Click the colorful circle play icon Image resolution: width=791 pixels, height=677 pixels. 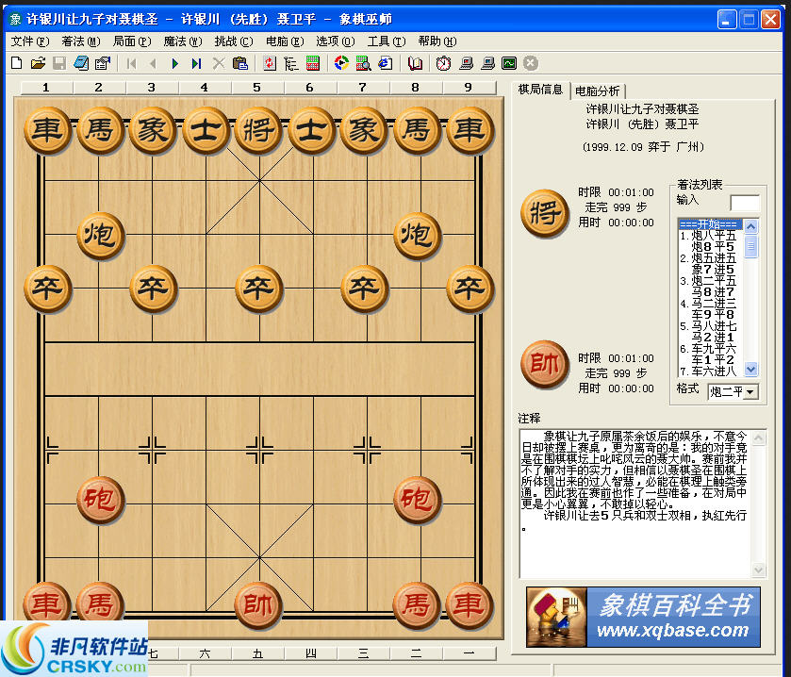click(341, 63)
